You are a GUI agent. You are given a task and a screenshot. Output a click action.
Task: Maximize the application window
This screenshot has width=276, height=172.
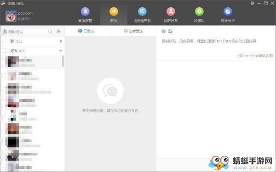(x=266, y=3)
